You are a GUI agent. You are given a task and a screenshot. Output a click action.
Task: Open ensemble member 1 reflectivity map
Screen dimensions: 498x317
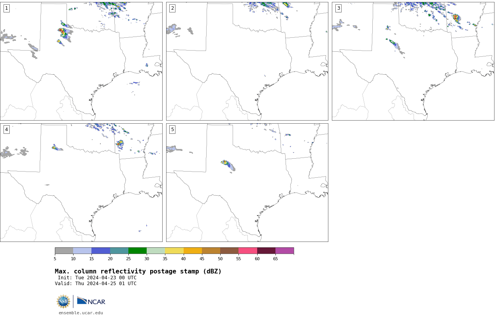coord(81,61)
